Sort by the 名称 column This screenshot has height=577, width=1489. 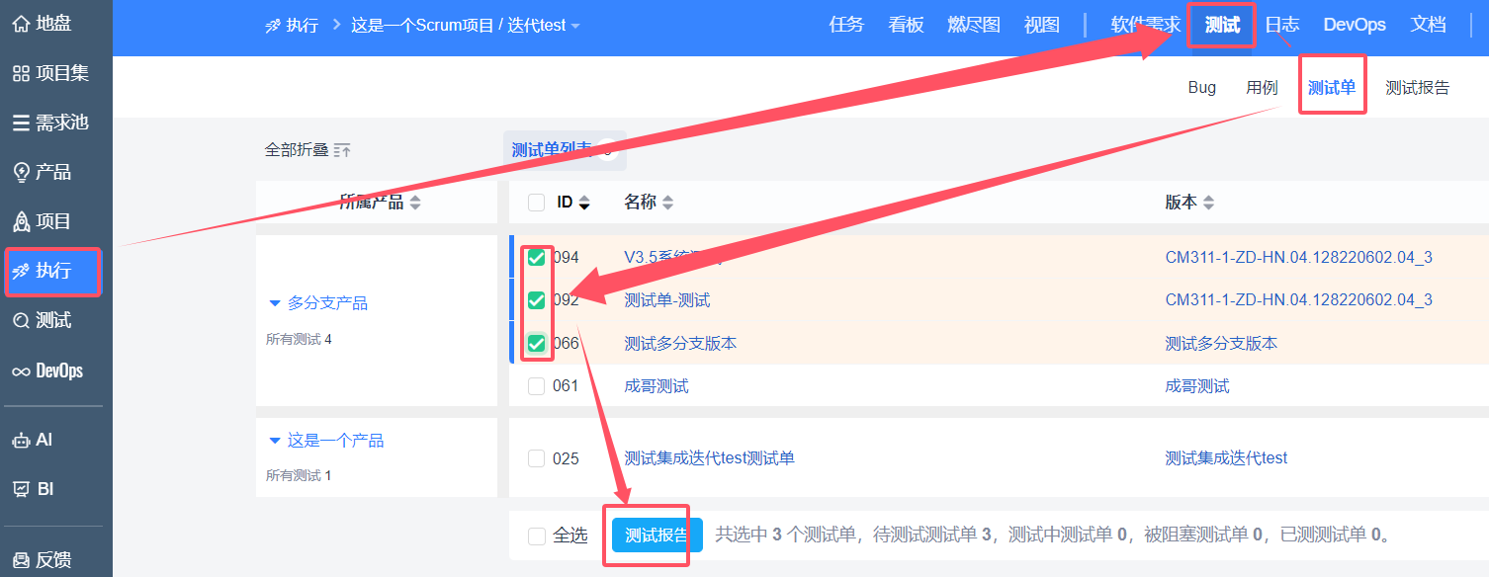pyautogui.click(x=649, y=203)
